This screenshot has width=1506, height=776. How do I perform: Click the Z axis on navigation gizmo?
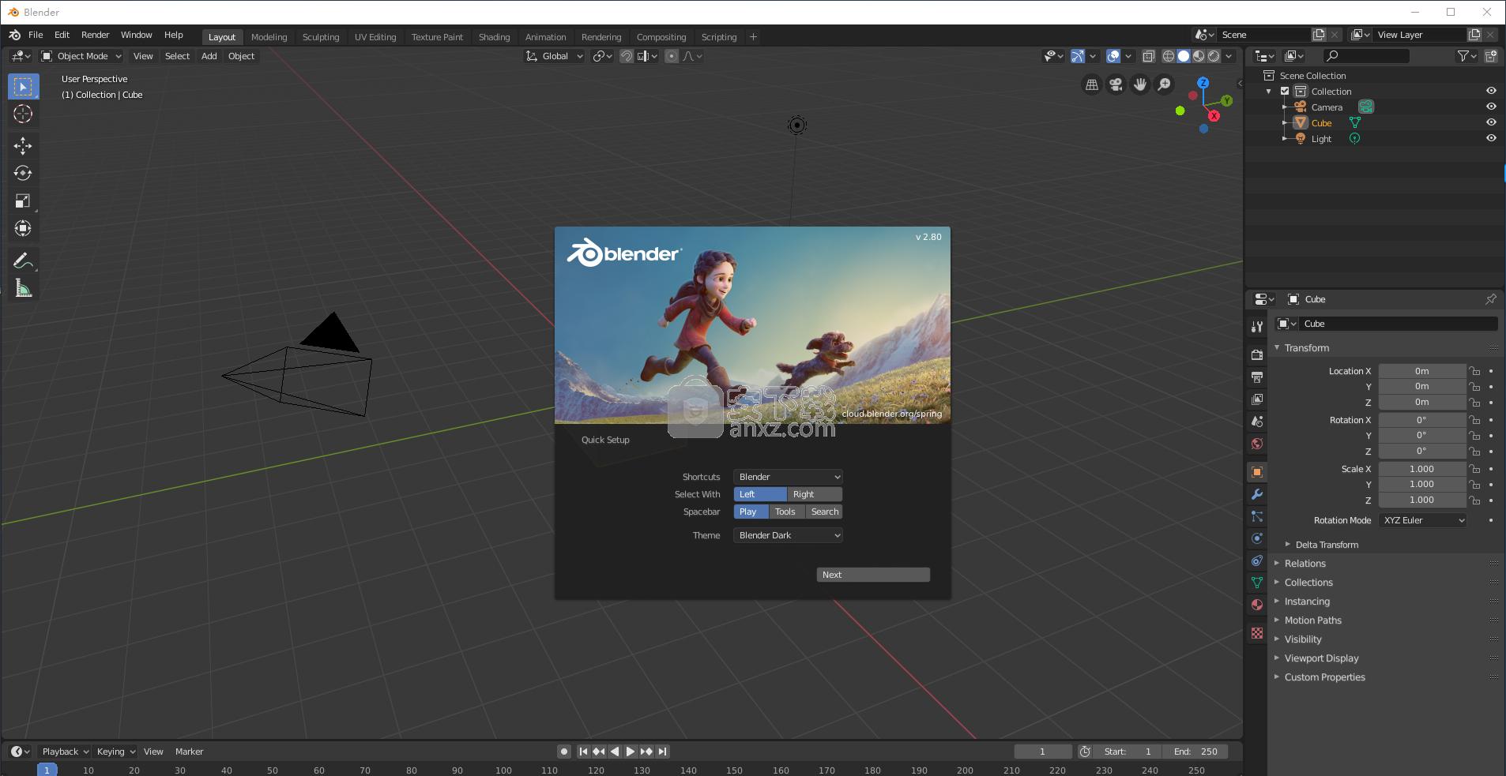point(1203,83)
